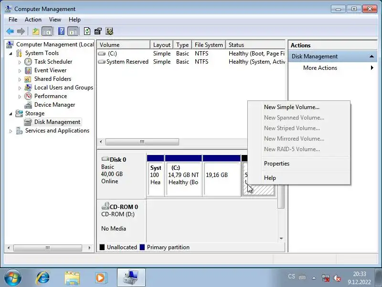Toggle Show/Hide Console Tree toolbar button

pyautogui.click(x=47, y=31)
